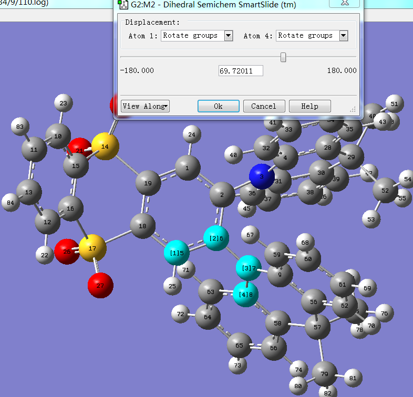Select carbon atom 16
Screen dimensions: 413x397
[70, 208]
